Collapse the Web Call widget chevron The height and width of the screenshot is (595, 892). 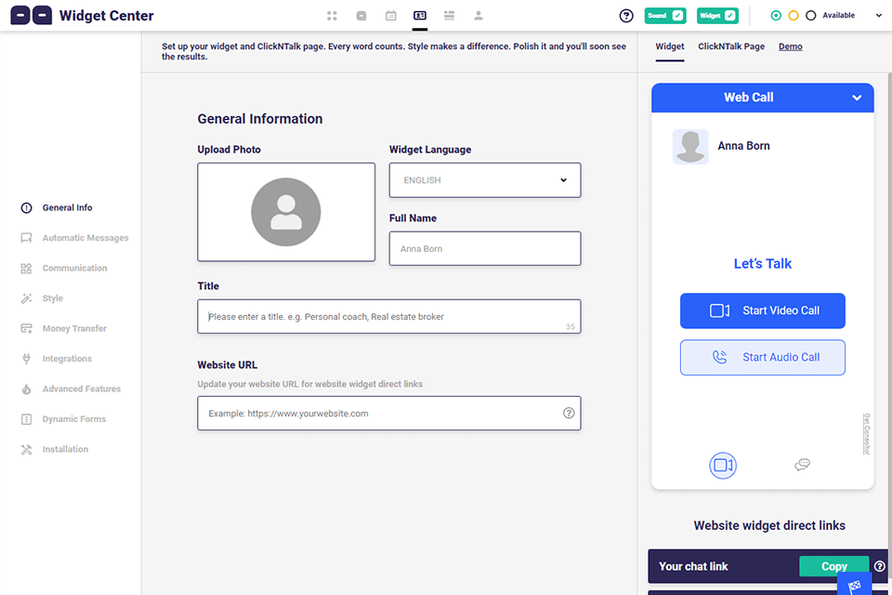click(x=857, y=98)
